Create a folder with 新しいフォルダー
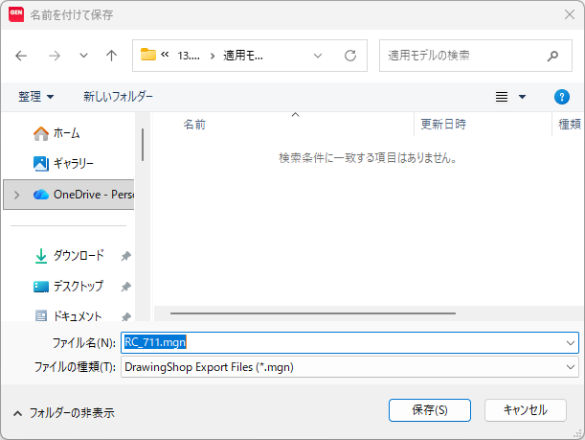This screenshot has height=440, width=585. (118, 97)
